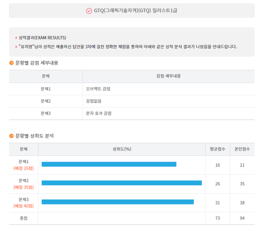This screenshot has width=261, height=231.
Task: Click the 성취도(%) column header
Action: pos(122,149)
